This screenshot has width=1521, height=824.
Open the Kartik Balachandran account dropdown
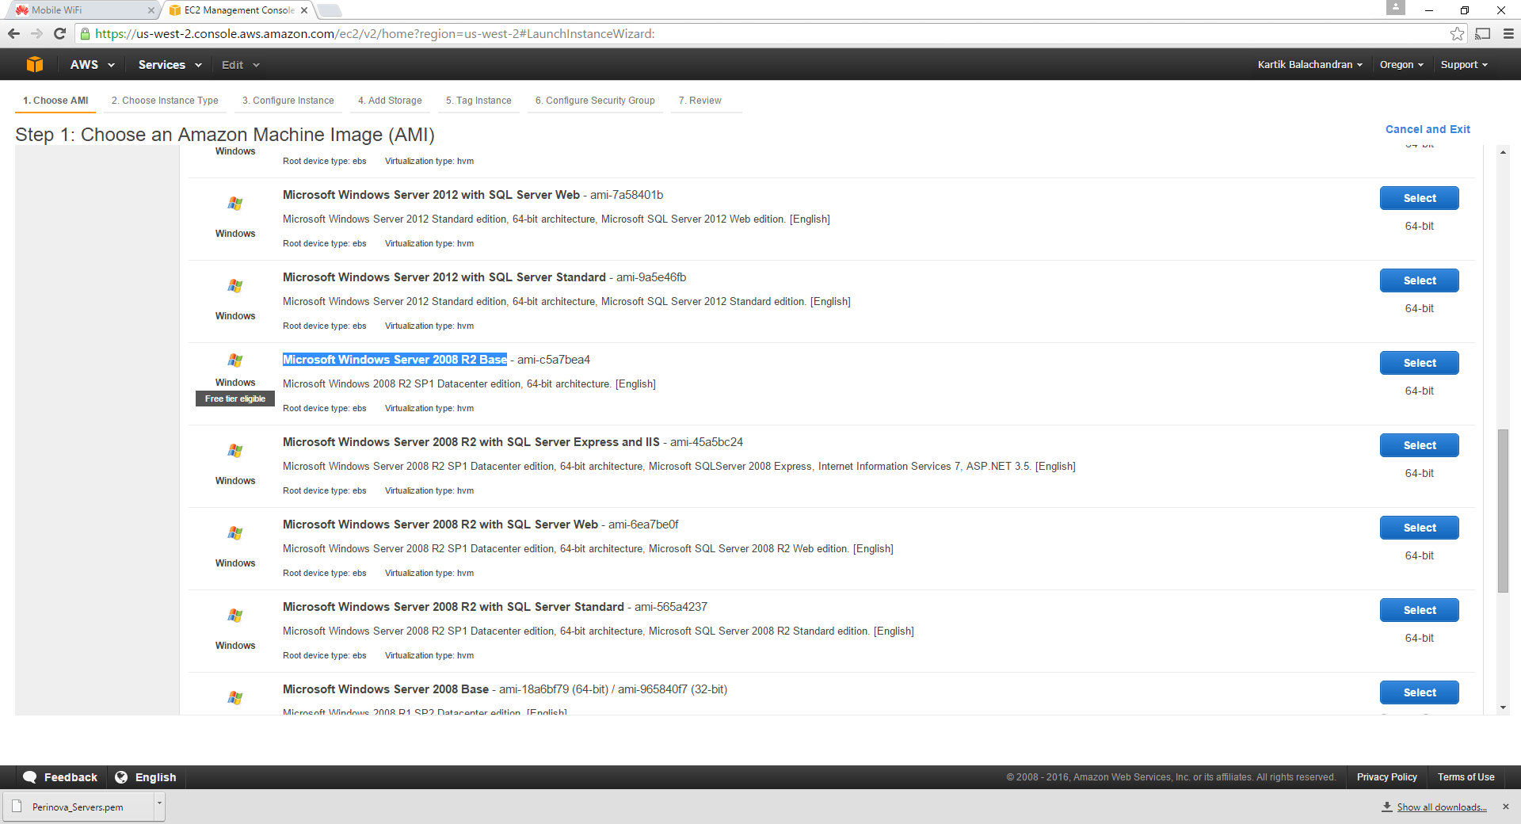point(1309,65)
